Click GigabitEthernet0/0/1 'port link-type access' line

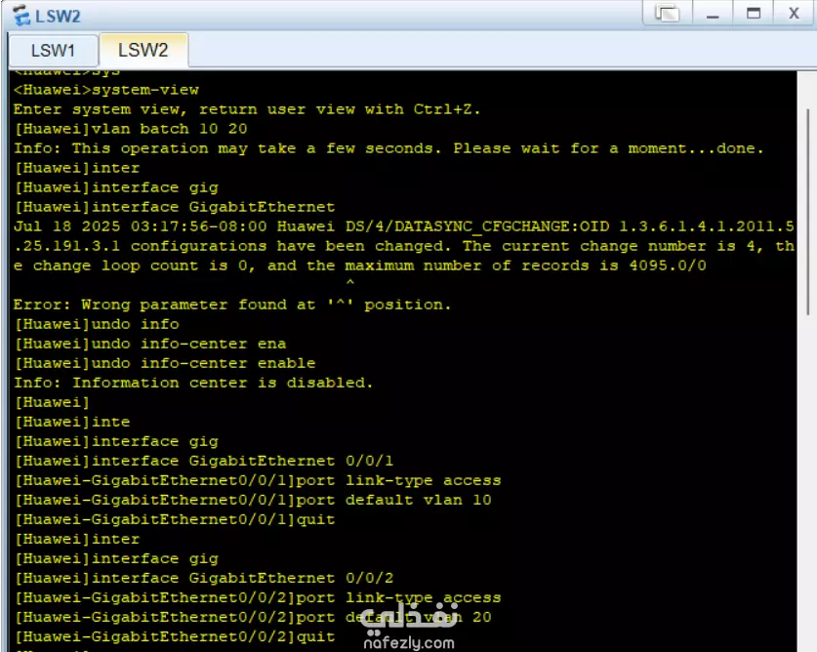tap(258, 480)
